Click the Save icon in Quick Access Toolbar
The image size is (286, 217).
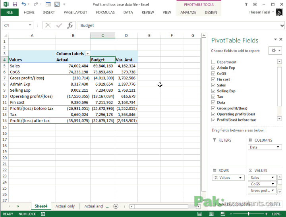pos(15,4)
